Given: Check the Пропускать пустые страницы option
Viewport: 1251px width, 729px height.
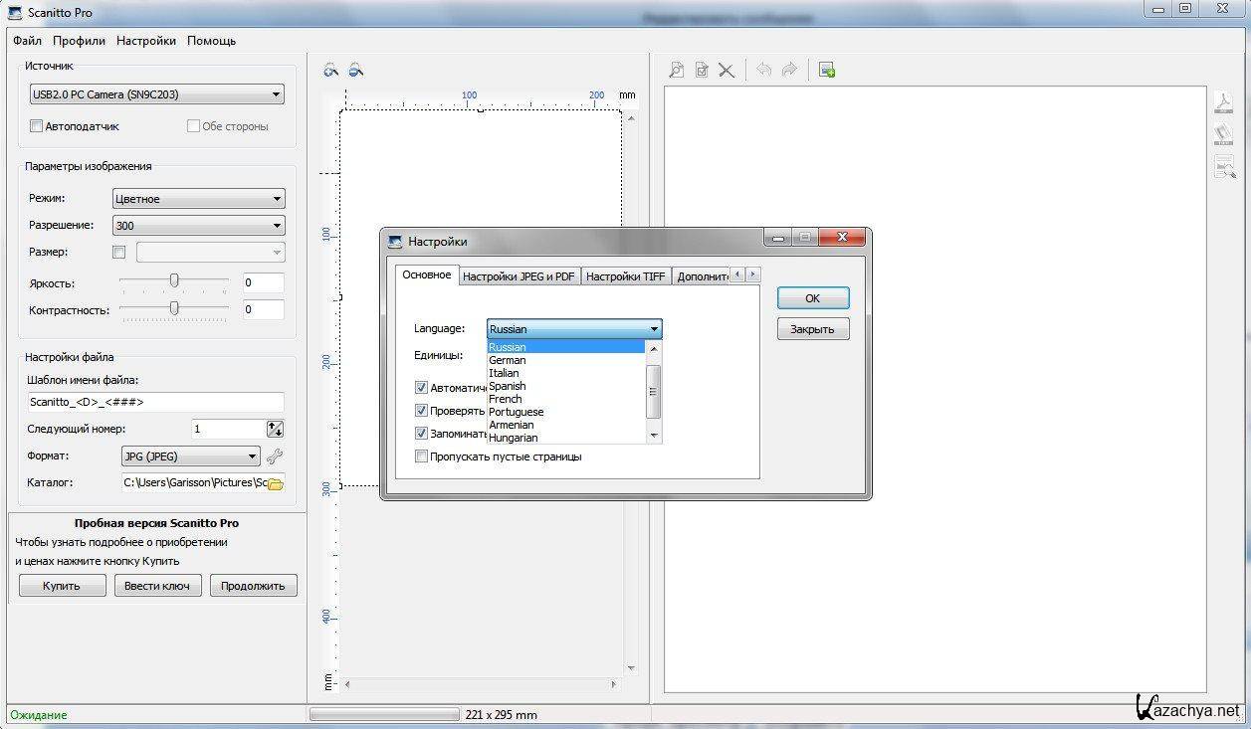Looking at the screenshot, I should pos(422,456).
